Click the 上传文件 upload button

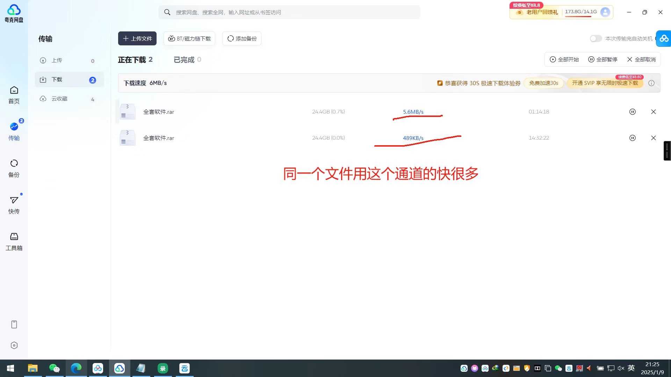pyautogui.click(x=137, y=38)
